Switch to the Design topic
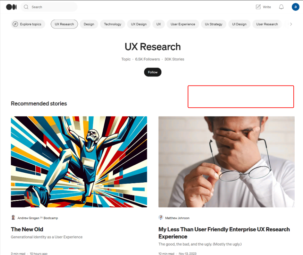 tap(89, 24)
